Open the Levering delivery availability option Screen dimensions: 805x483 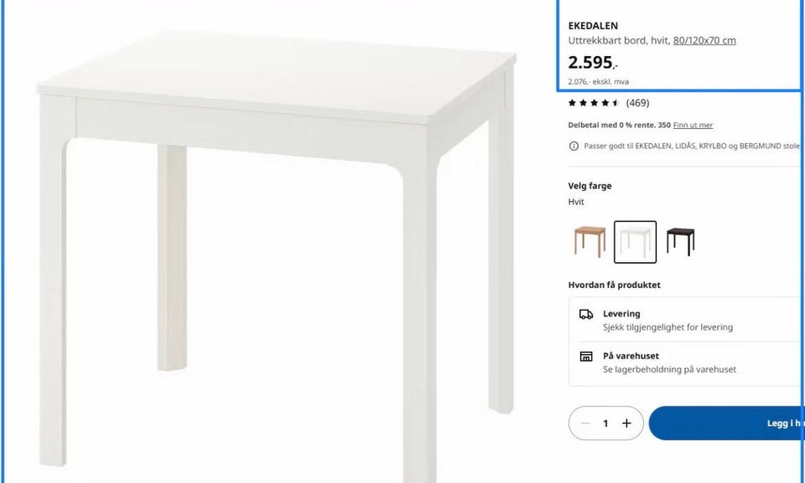[x=687, y=320]
